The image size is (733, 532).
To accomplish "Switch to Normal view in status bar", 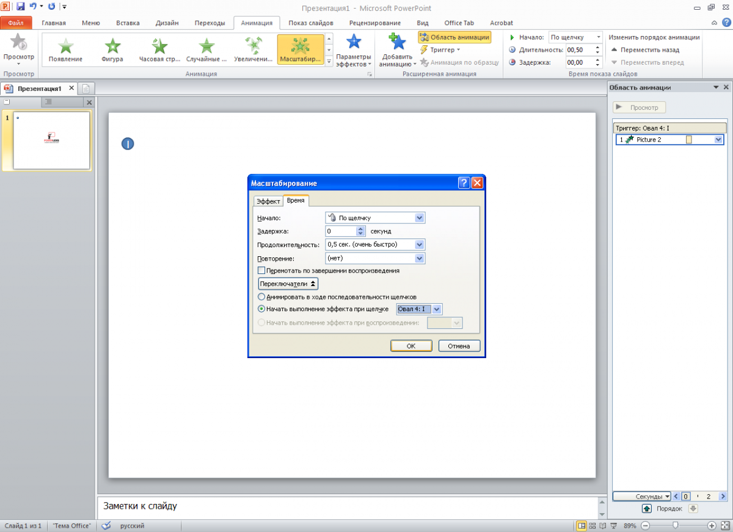I will coord(582,525).
